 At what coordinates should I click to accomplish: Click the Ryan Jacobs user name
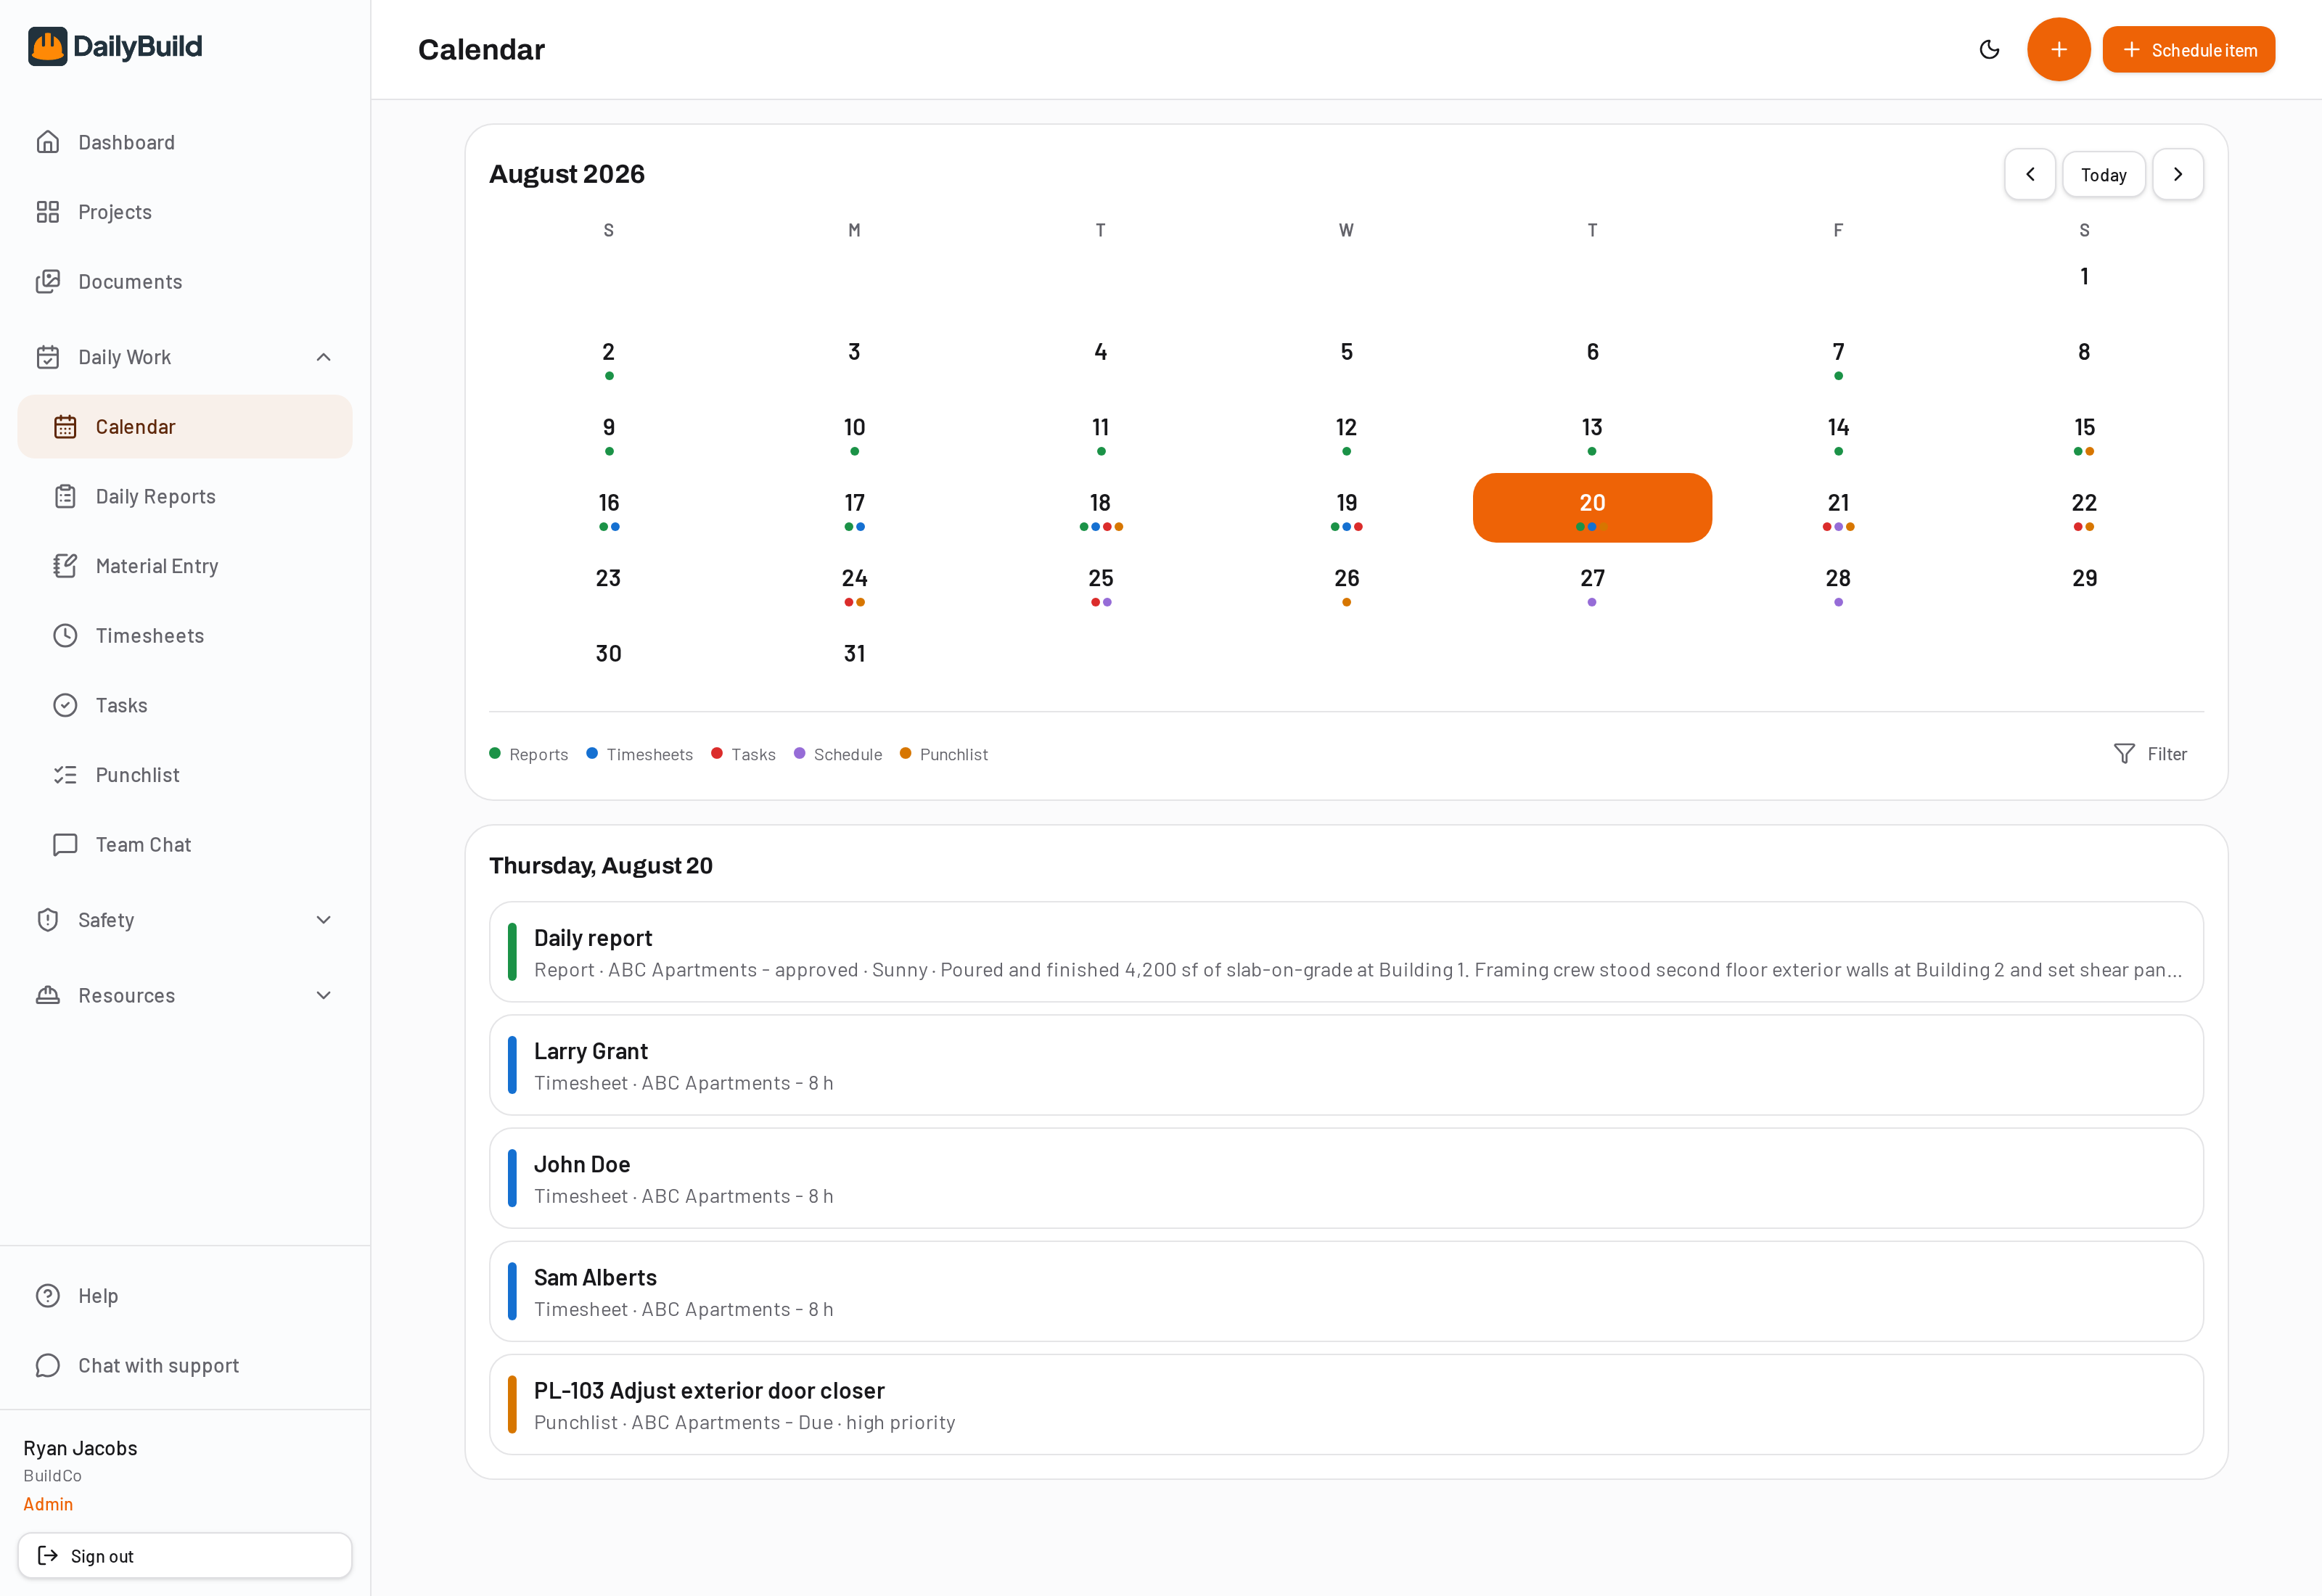[80, 1448]
